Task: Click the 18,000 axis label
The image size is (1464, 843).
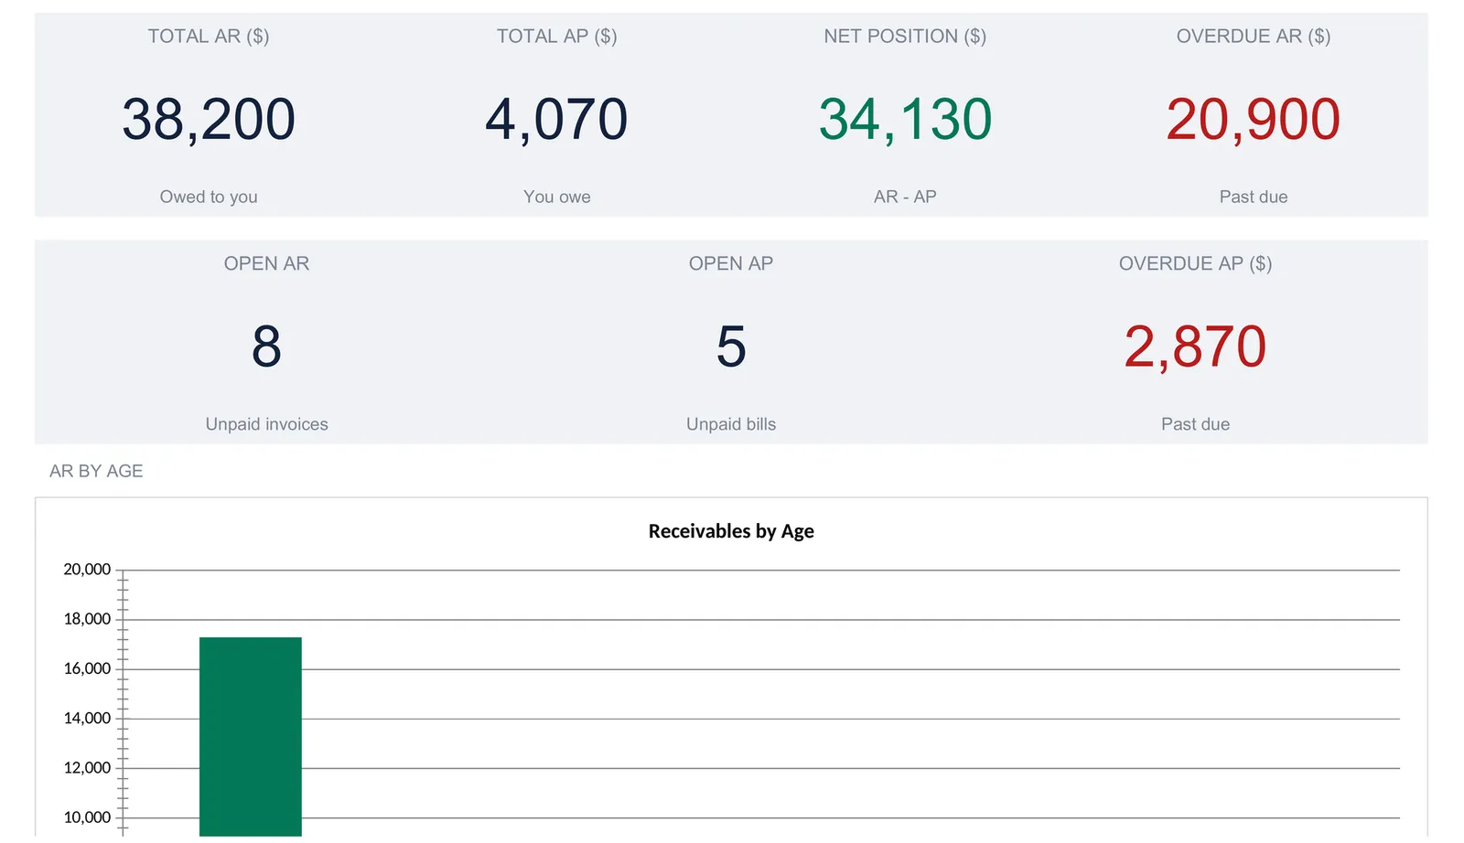Action: [x=87, y=619]
